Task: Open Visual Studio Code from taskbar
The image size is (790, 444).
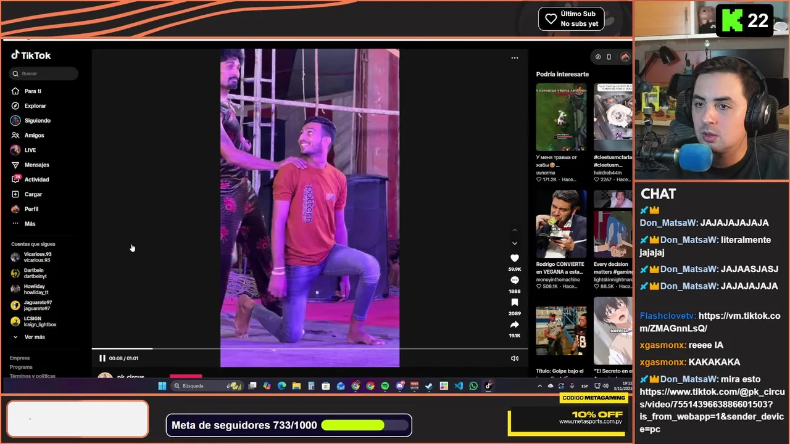Action: pyautogui.click(x=459, y=386)
